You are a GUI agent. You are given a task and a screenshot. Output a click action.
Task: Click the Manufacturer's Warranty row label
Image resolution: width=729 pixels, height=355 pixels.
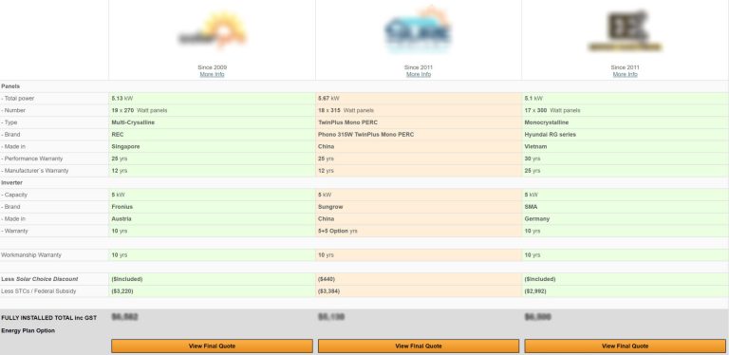click(x=35, y=171)
